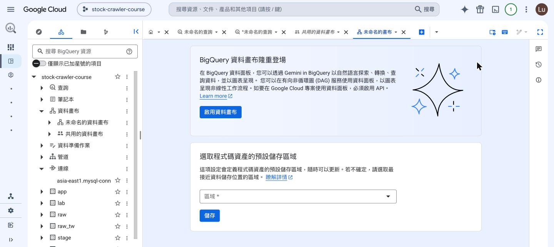Enter full screen mode
This screenshot has height=247, width=554.
(x=540, y=32)
